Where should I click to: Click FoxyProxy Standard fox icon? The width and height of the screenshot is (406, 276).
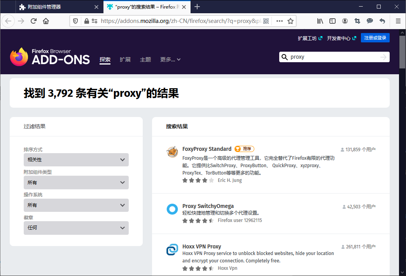pos(172,152)
